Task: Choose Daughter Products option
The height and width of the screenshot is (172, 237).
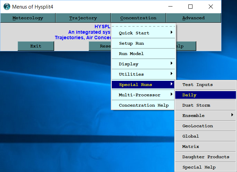Action: pos(206,157)
